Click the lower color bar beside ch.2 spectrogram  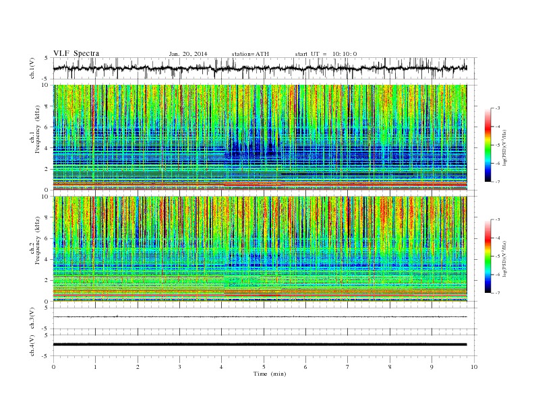pos(488,256)
